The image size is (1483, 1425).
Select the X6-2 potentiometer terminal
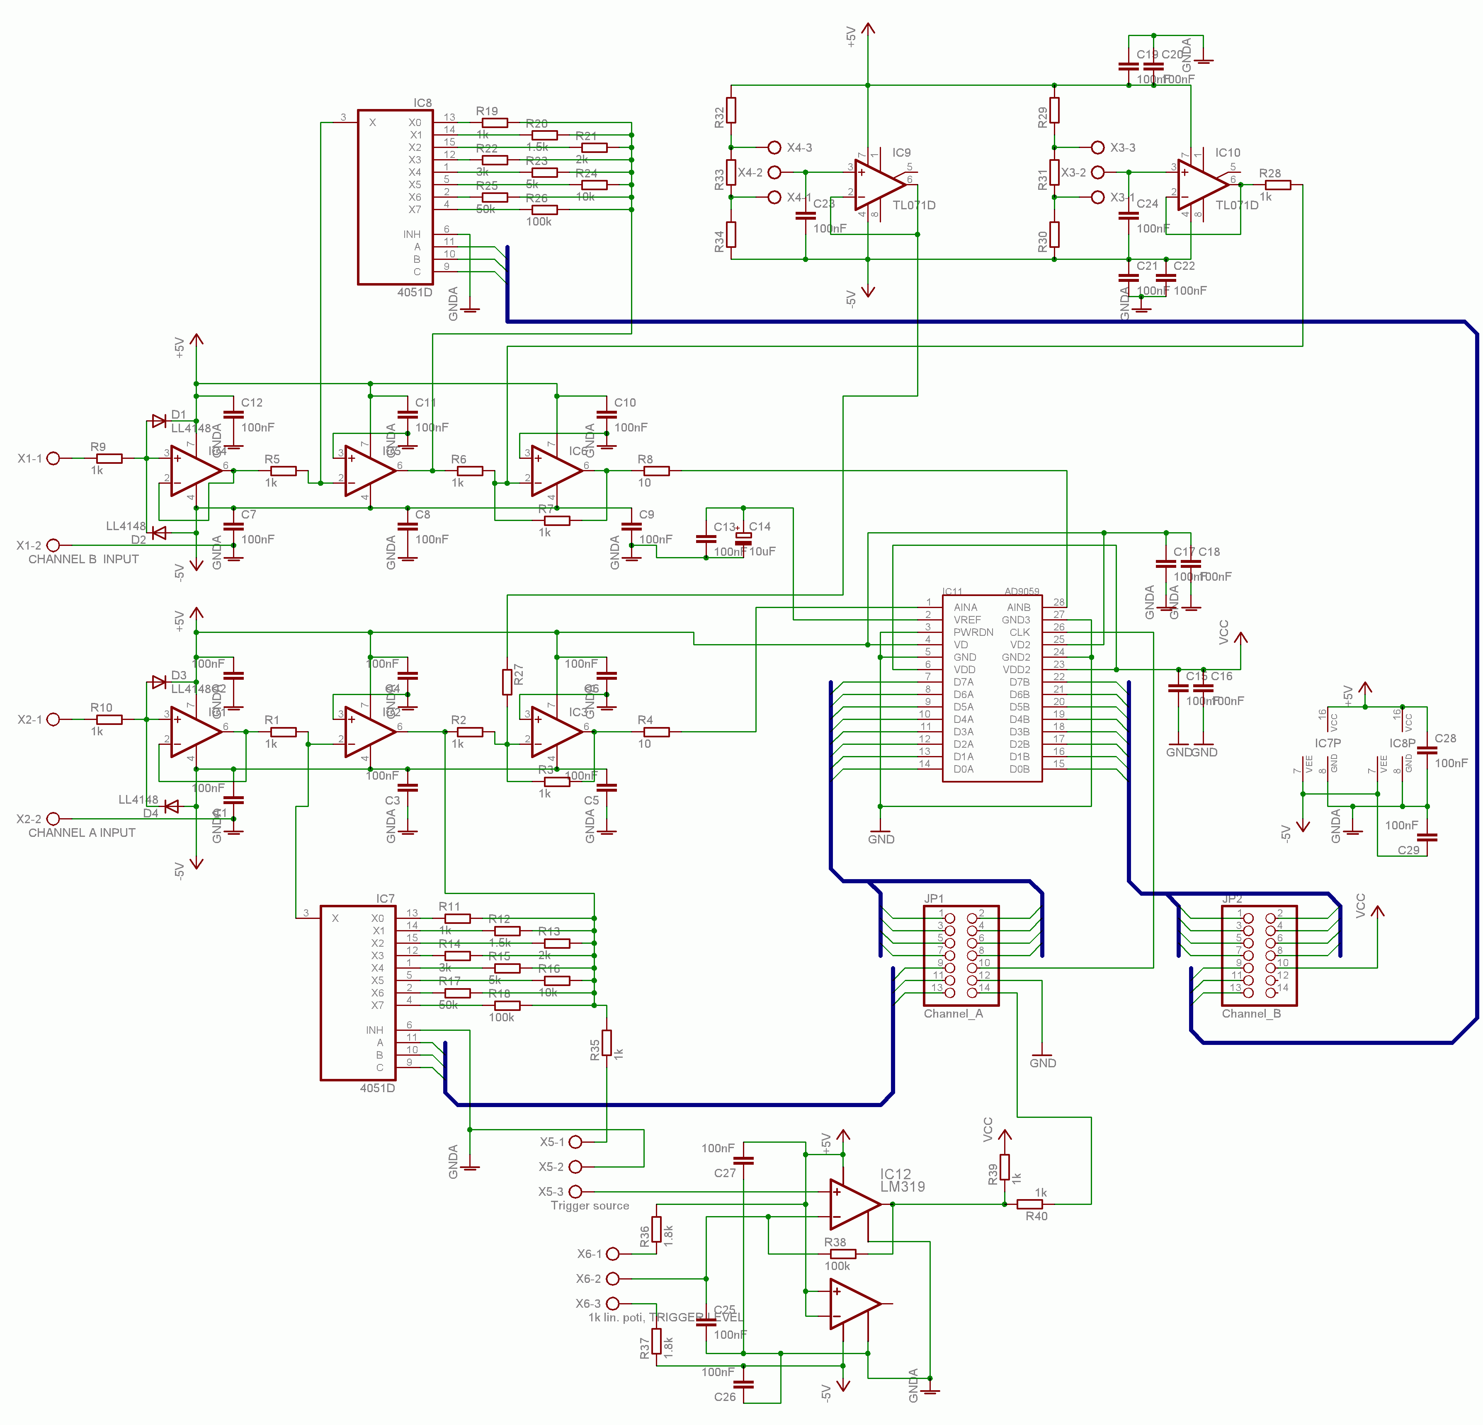click(x=613, y=1278)
